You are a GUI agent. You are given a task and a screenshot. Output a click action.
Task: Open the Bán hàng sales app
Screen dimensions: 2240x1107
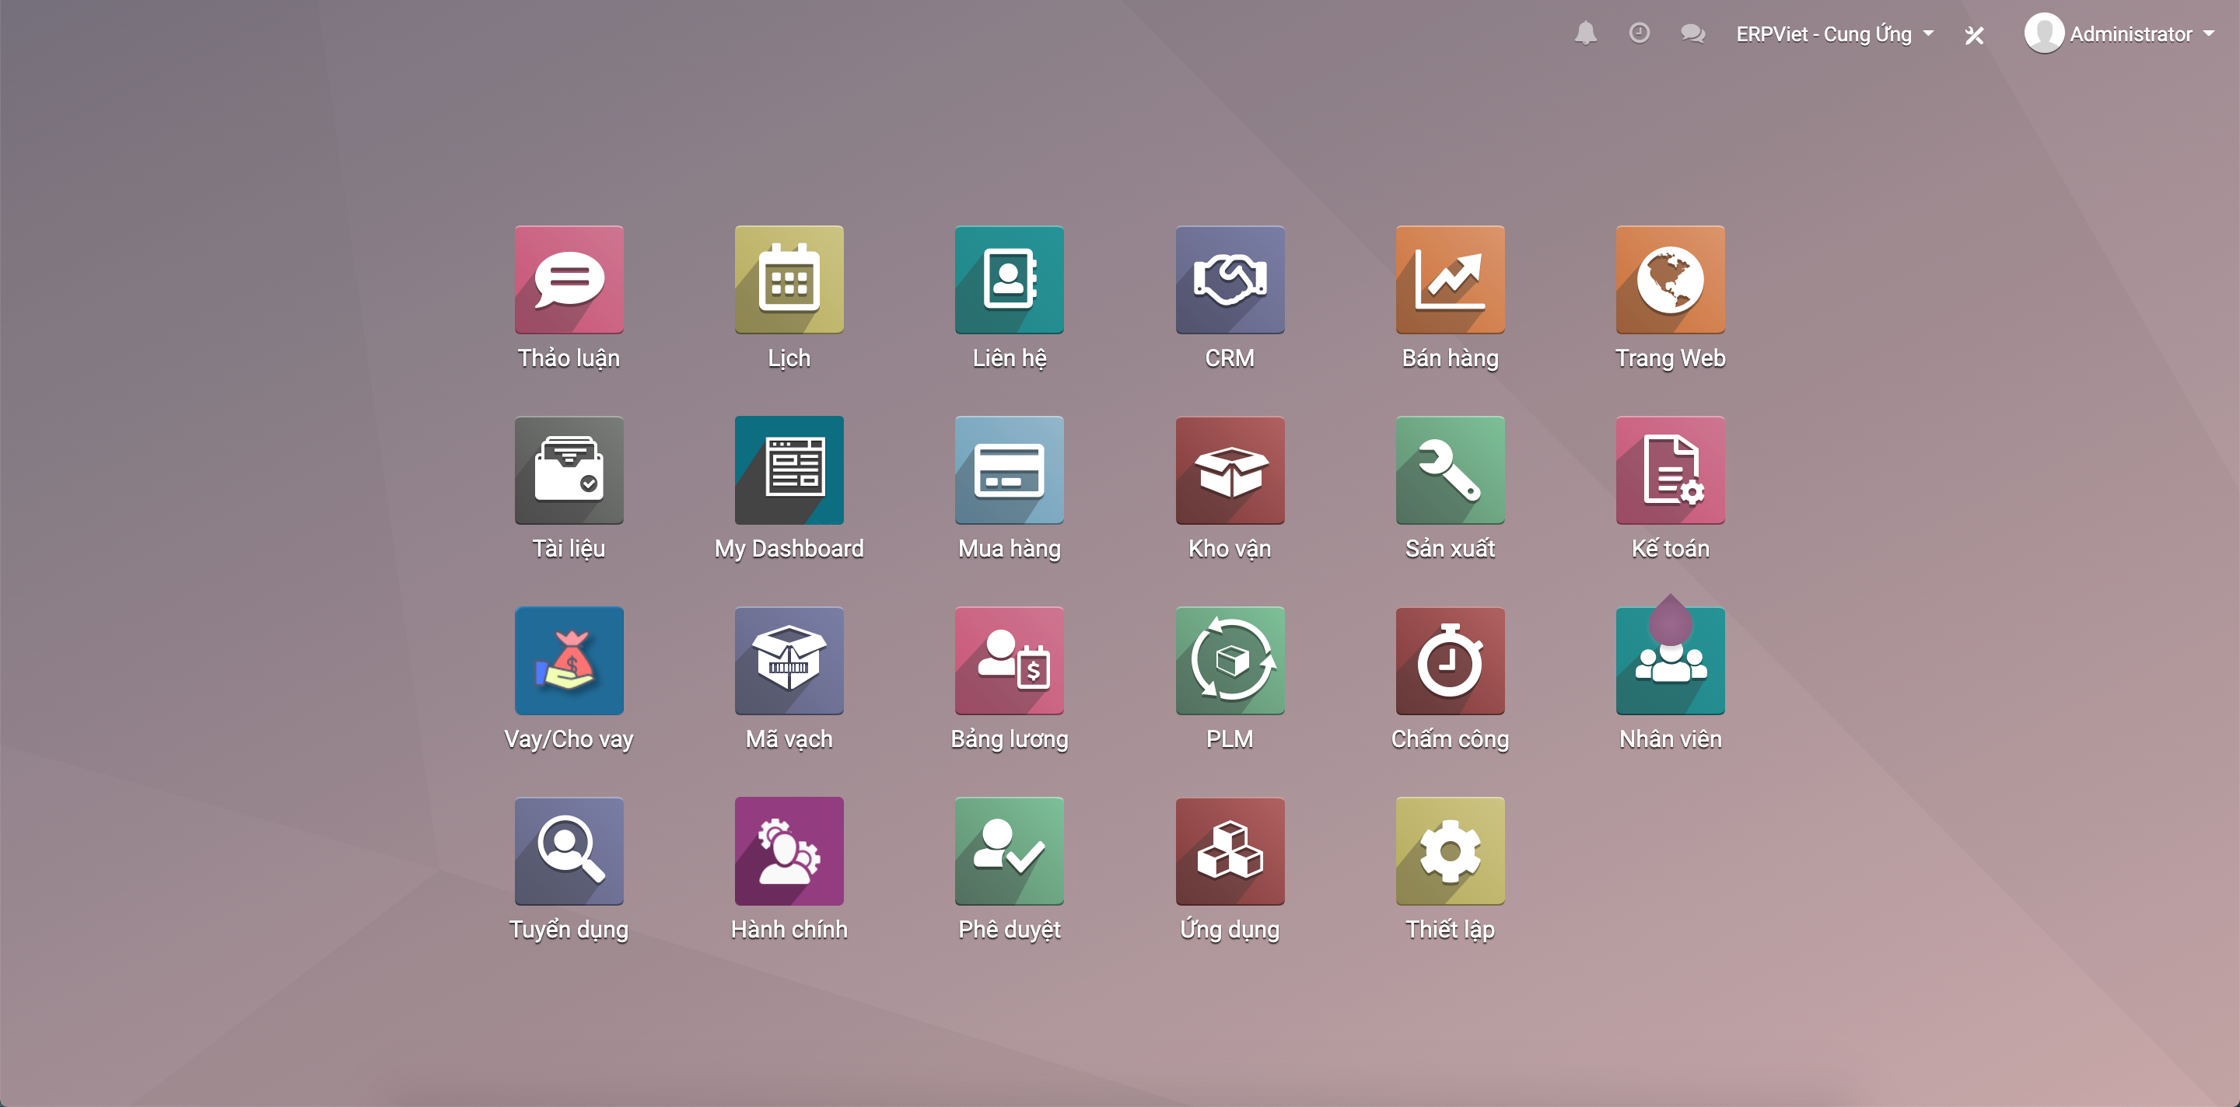pos(1450,280)
